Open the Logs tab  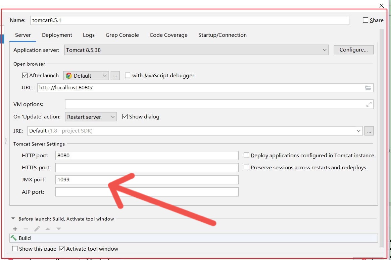pos(89,35)
